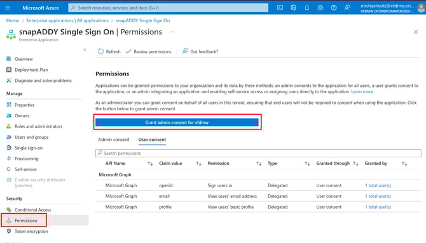Click Microsoft Azure portal title
Viewport: 426px width, 243px height.
[x=41, y=8]
